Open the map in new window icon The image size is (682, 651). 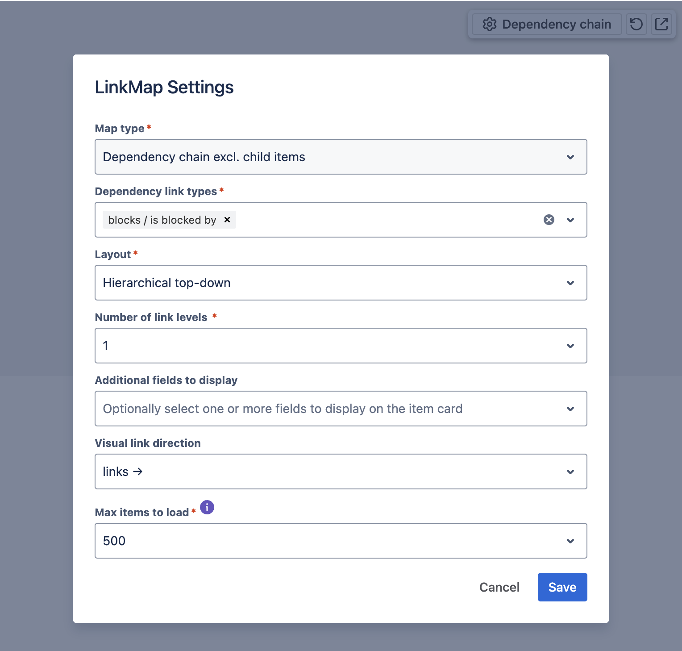click(661, 24)
